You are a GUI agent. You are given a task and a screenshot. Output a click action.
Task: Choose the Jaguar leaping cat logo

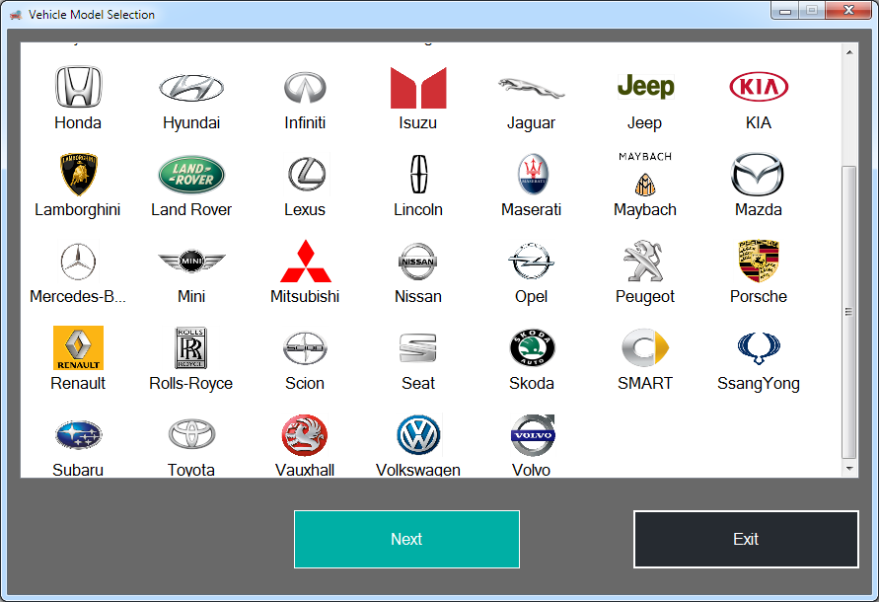tap(532, 88)
